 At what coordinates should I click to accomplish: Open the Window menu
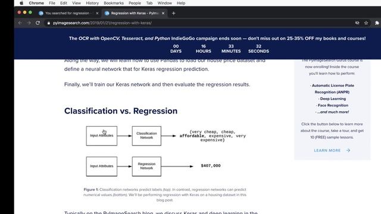(x=164, y=3)
